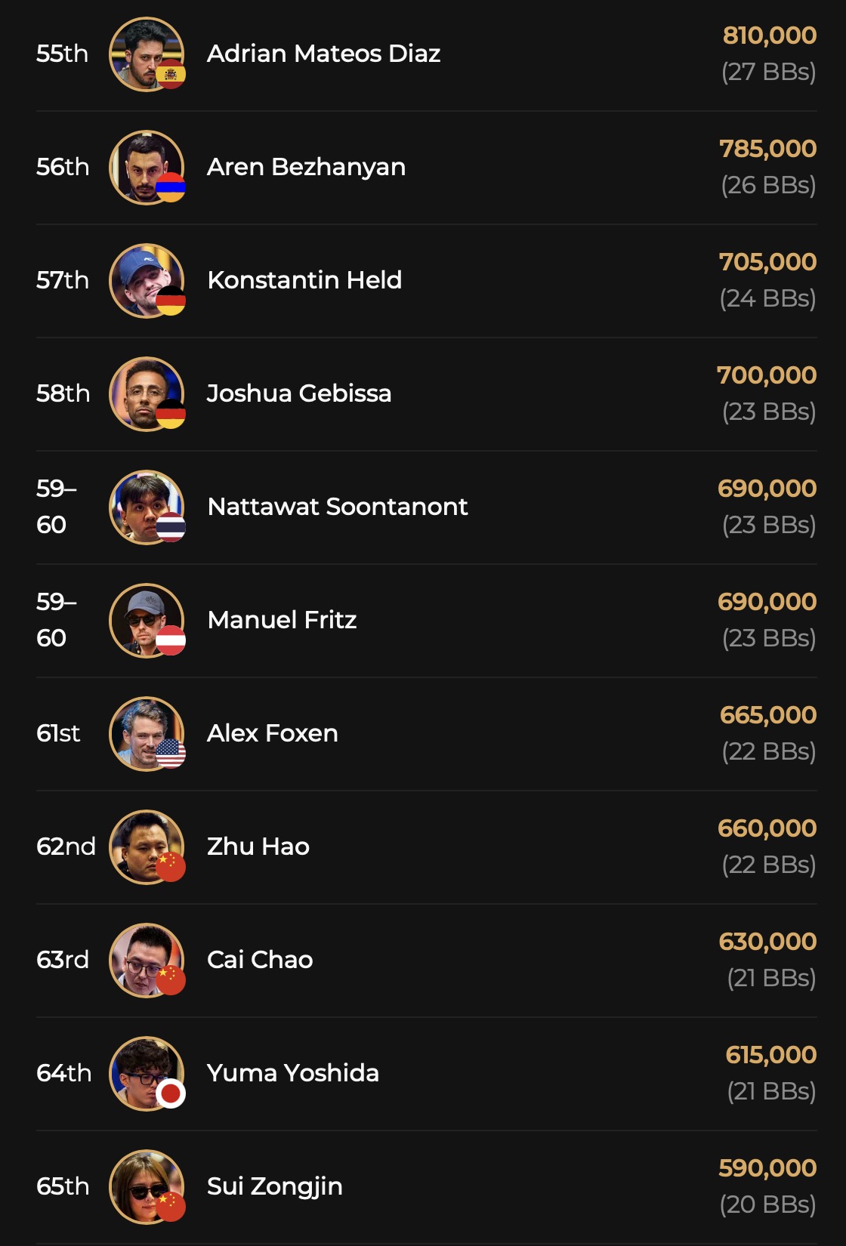
Task: Click the player name Adrian Mateos Diaz
Action: (x=323, y=54)
